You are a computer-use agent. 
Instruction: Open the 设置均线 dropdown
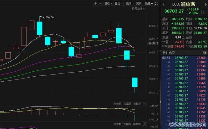pyautogui.click(x=138, y=9)
